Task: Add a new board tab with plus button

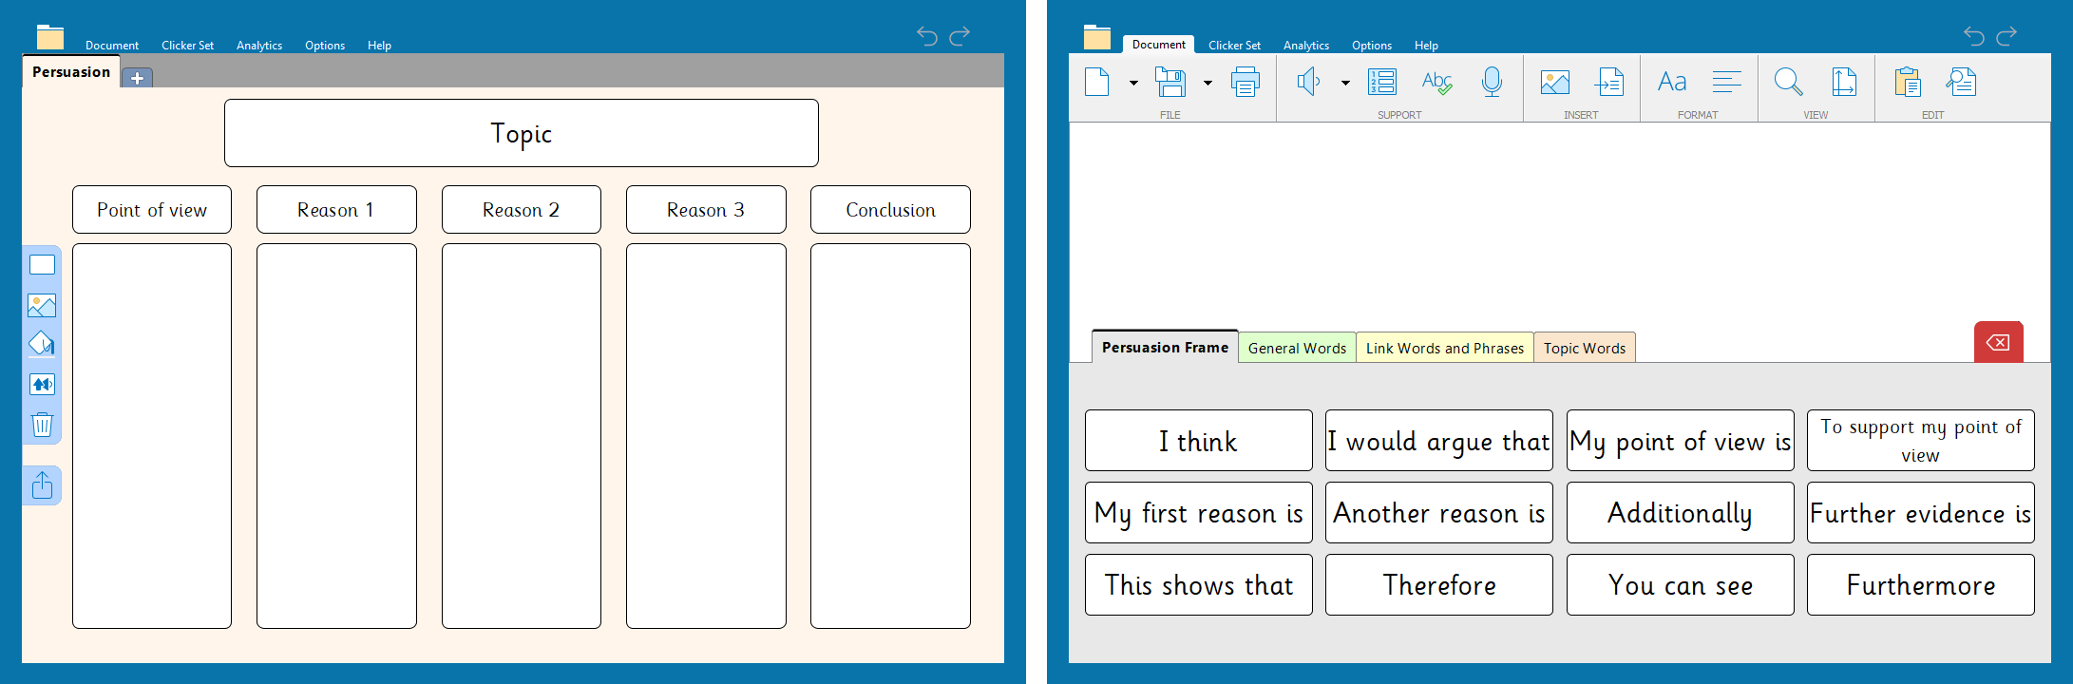Action: [x=137, y=78]
